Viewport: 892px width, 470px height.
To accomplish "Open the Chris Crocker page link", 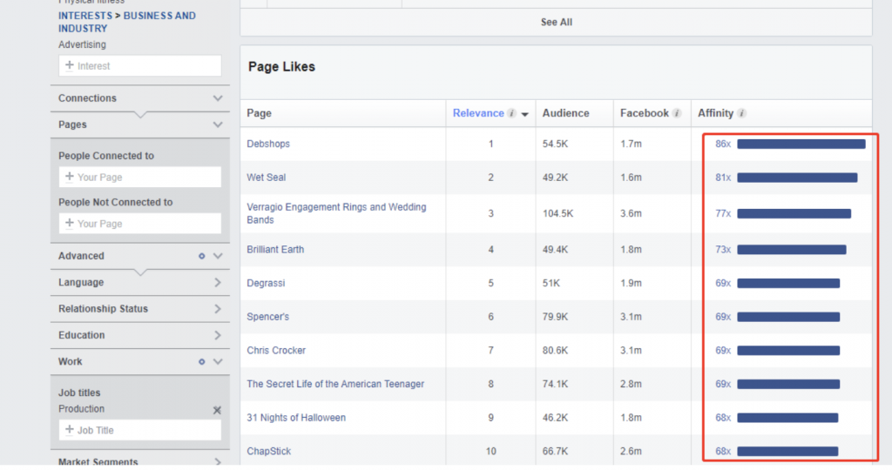I will tap(276, 350).
